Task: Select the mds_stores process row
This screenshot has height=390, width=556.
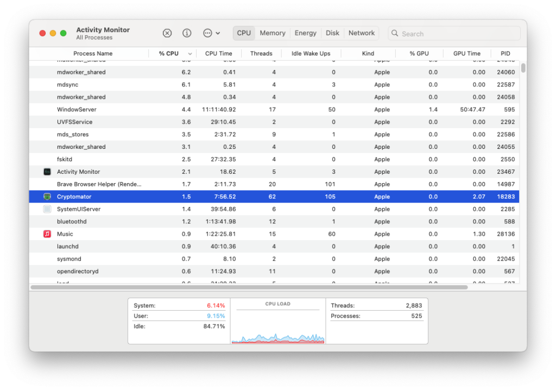Action: coord(274,134)
